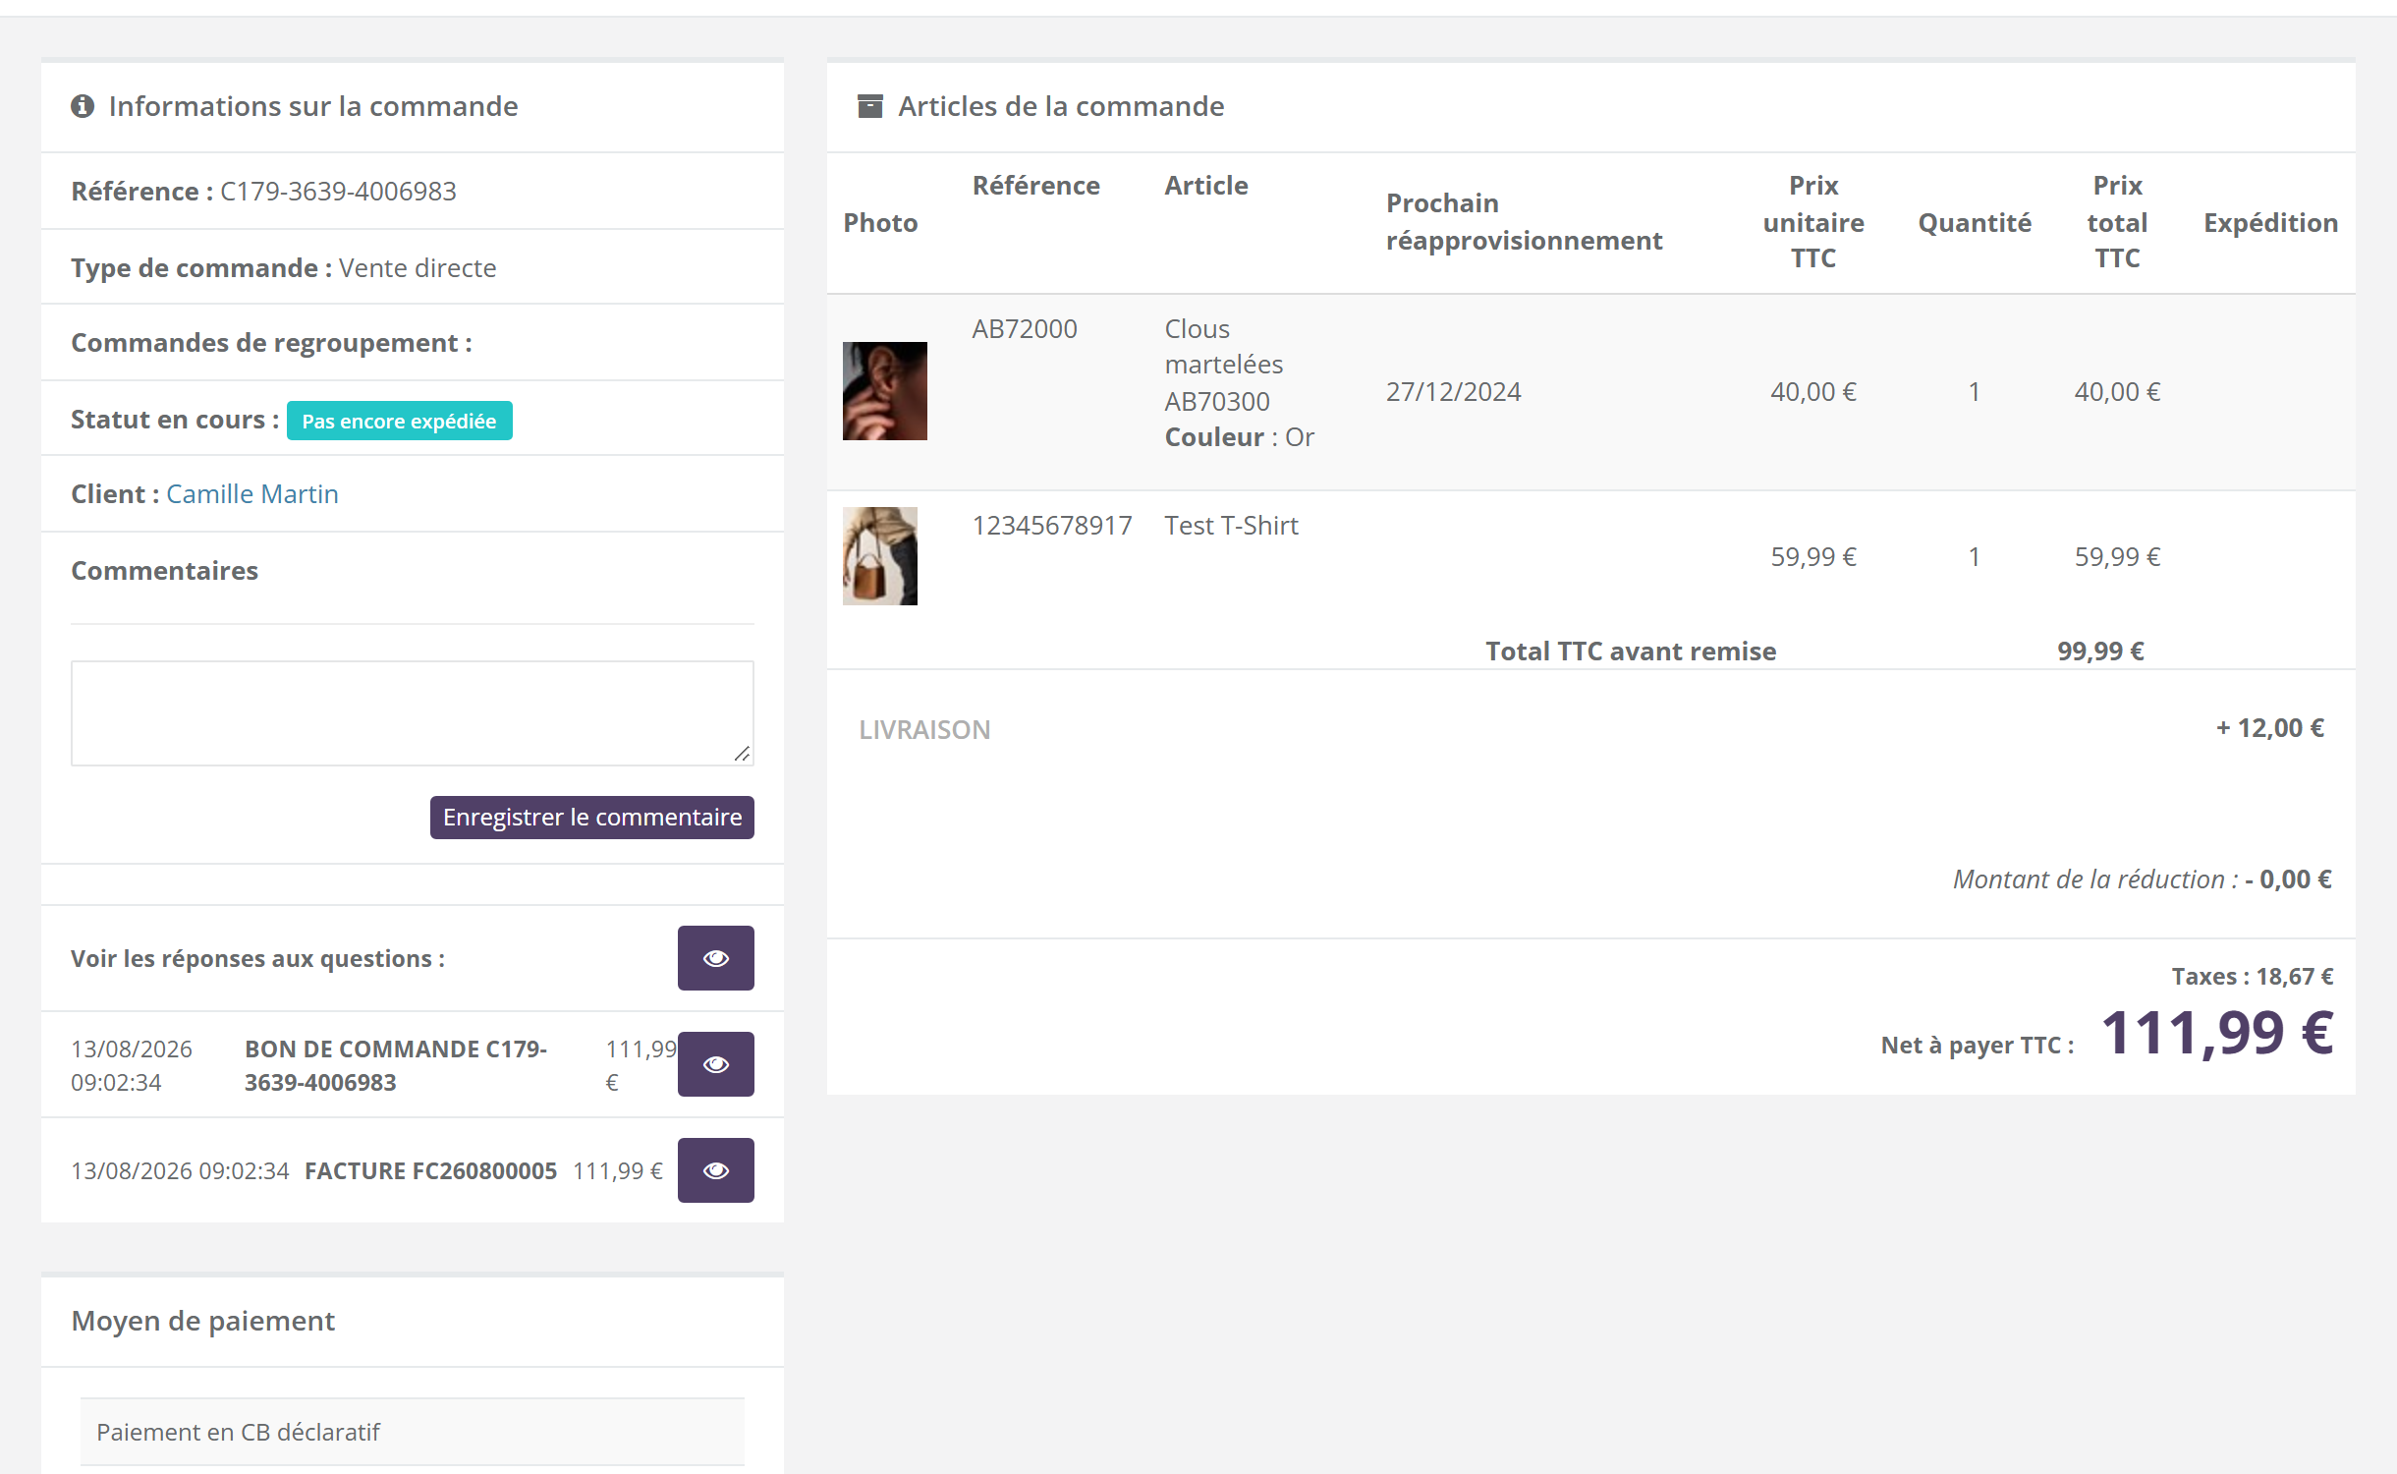This screenshot has width=2397, height=1474.
Task: Click the Quantité column header
Action: click(x=1975, y=223)
